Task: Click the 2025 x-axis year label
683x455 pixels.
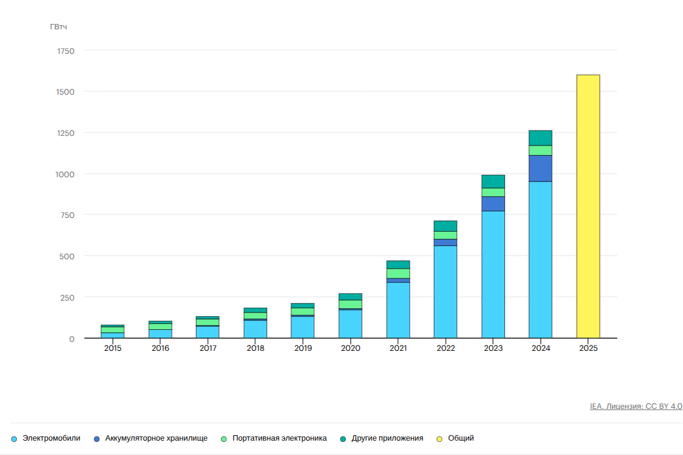Action: click(588, 348)
